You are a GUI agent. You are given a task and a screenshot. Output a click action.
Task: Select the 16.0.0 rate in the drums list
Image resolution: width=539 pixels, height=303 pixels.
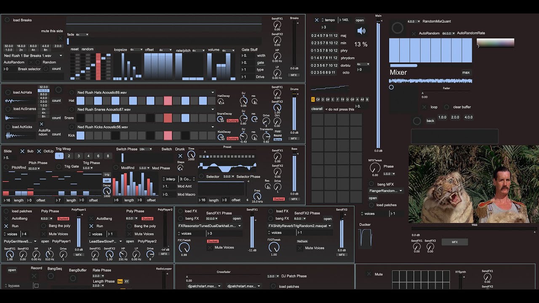pos(43,91)
